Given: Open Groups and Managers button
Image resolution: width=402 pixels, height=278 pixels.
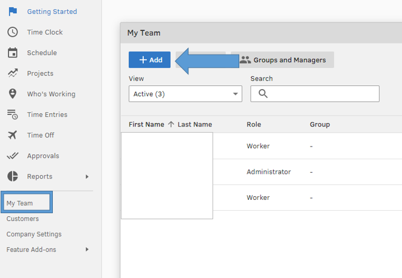Looking at the screenshot, I should pos(282,60).
